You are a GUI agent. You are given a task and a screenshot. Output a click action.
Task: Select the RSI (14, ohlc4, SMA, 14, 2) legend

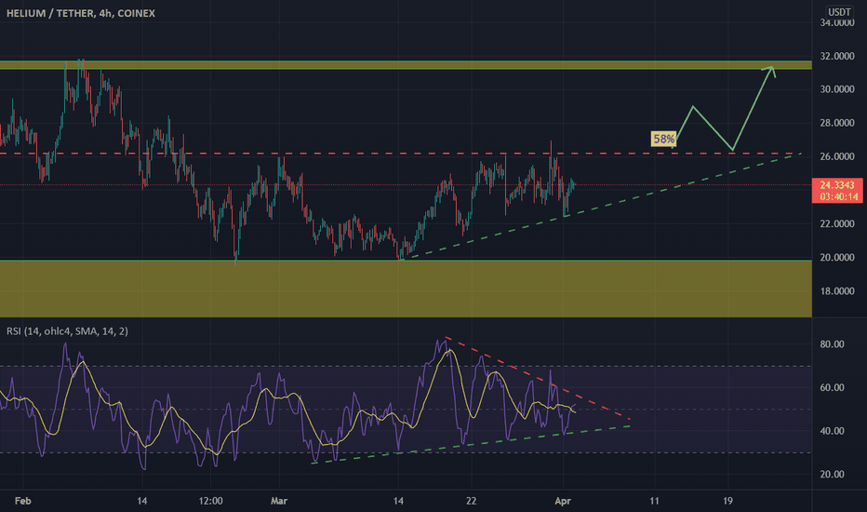pyautogui.click(x=68, y=331)
